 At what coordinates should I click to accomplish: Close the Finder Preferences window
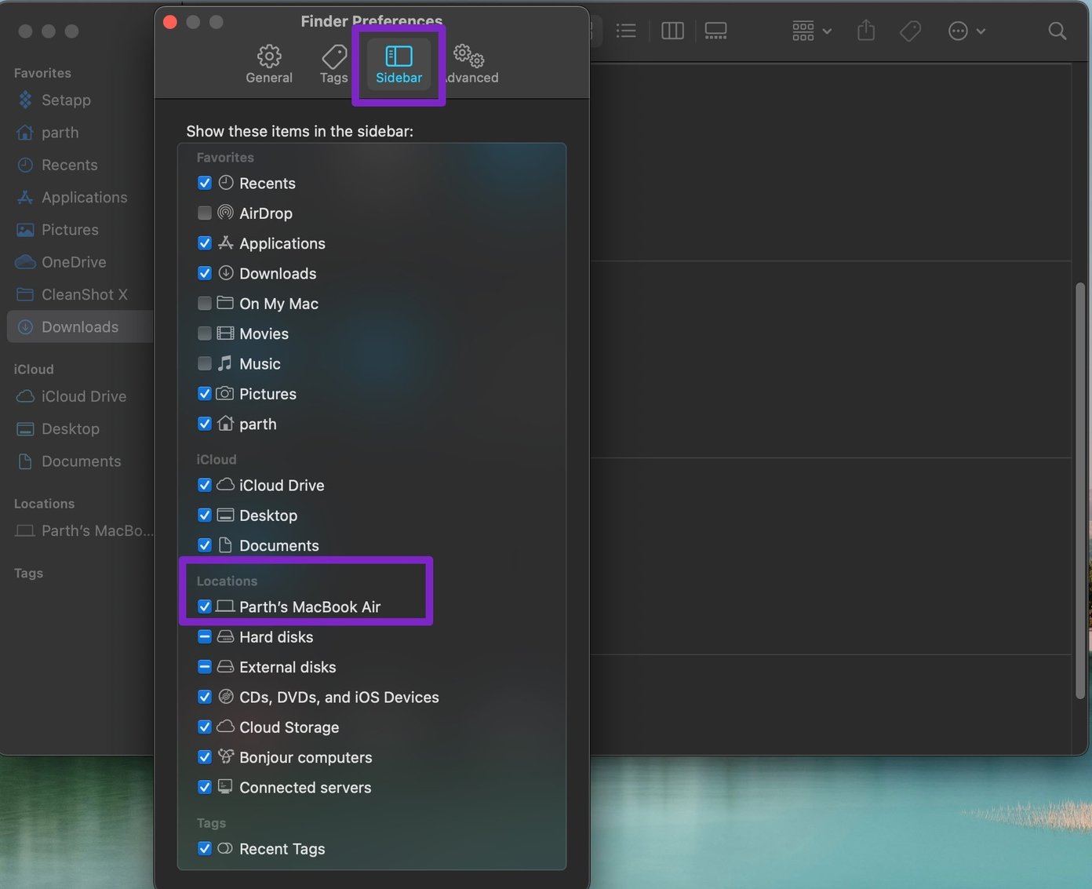click(x=170, y=22)
